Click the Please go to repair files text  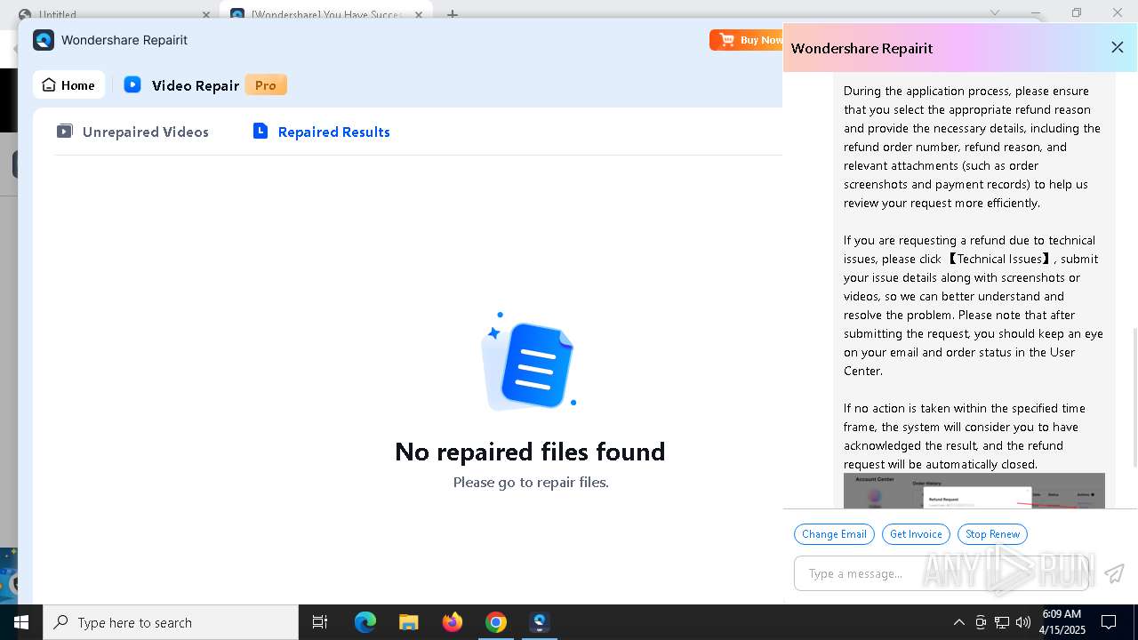531,483
